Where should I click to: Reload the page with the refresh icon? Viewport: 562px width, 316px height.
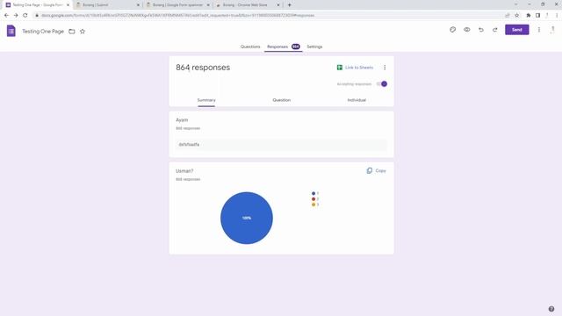click(x=25, y=16)
